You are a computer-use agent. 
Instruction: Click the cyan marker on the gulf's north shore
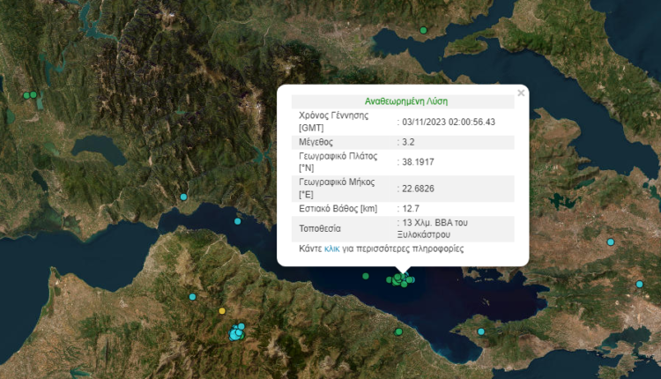click(184, 197)
